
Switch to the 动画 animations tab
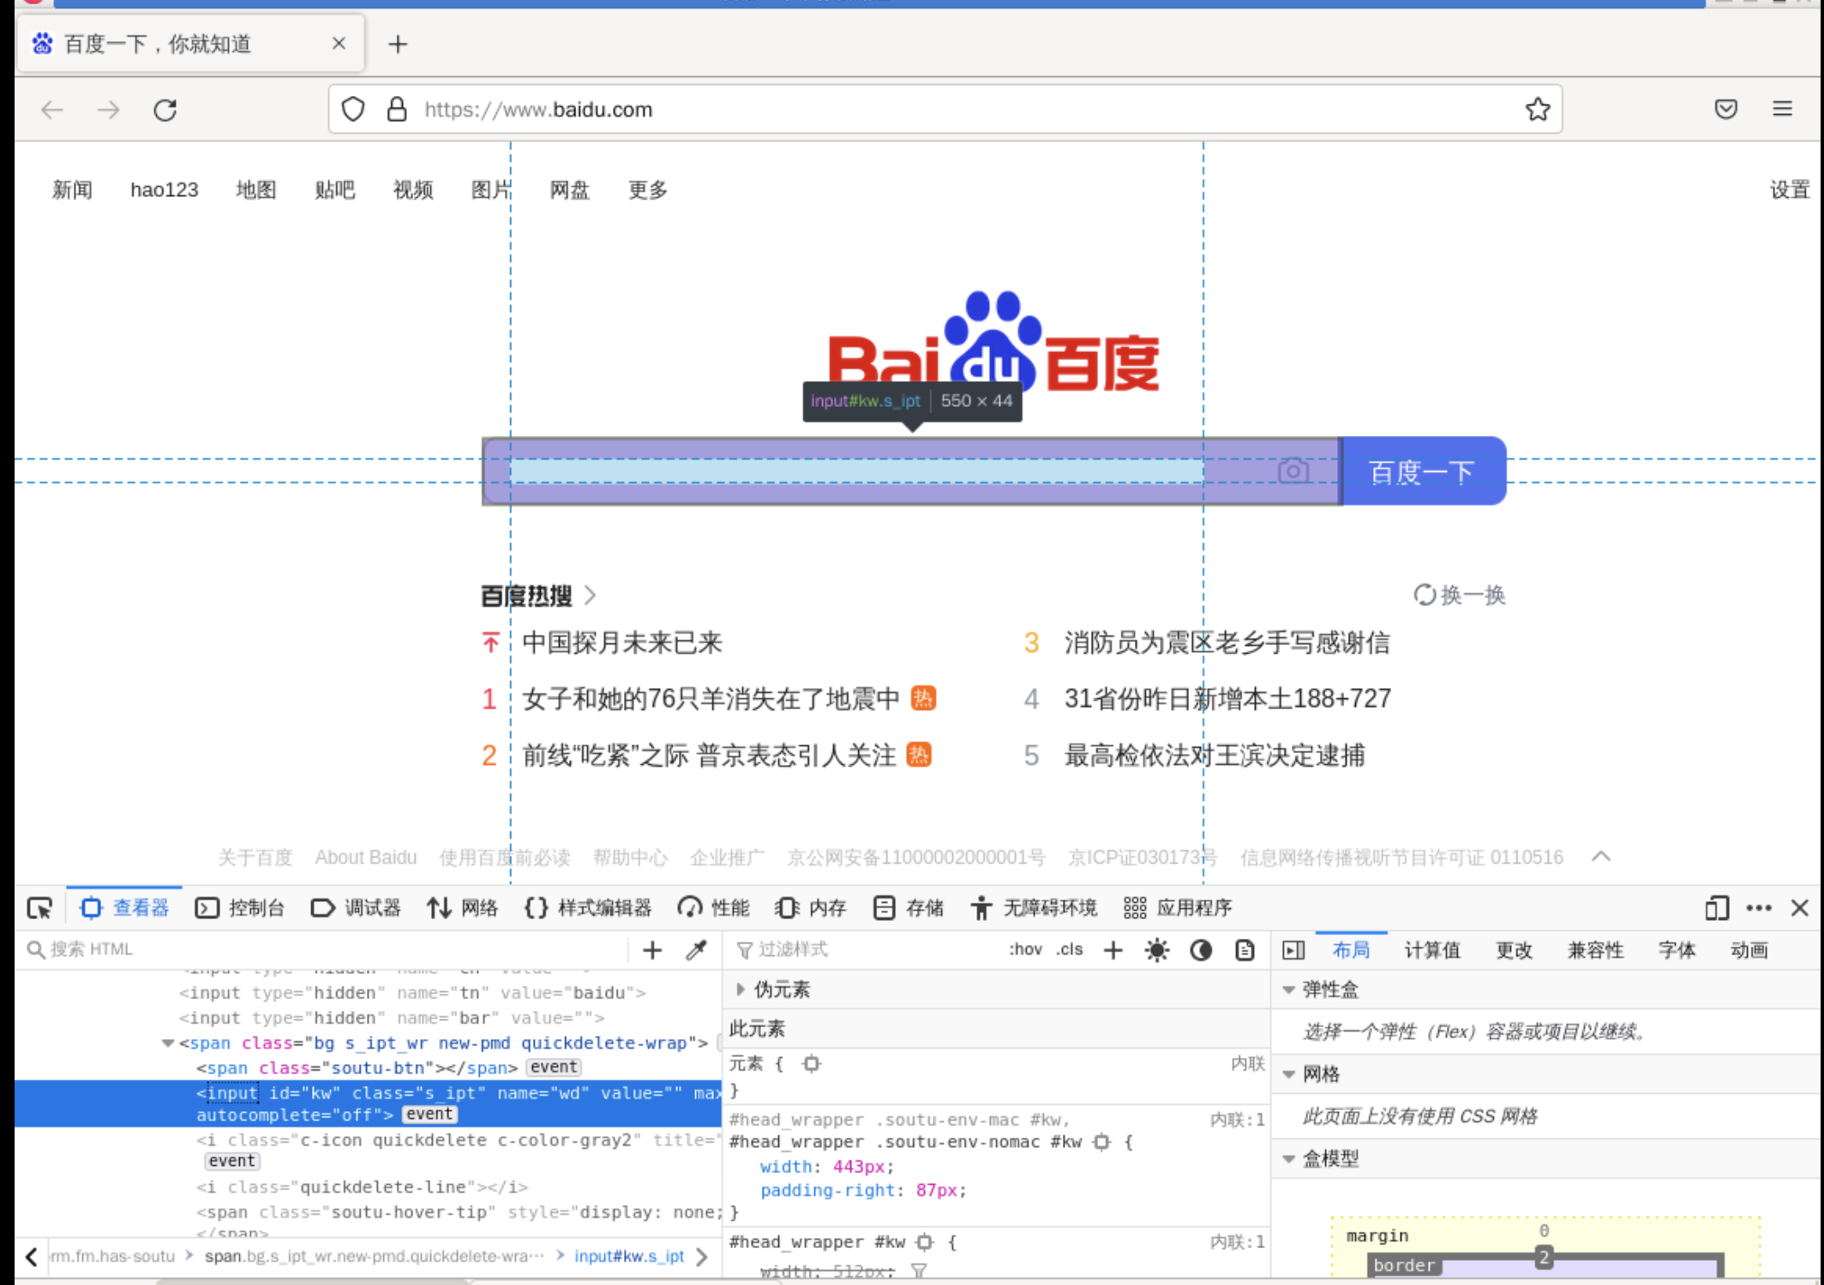coord(1749,949)
